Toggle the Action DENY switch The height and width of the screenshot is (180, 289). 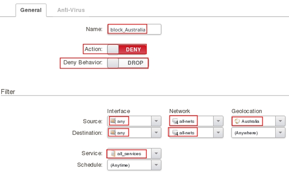tap(127, 49)
